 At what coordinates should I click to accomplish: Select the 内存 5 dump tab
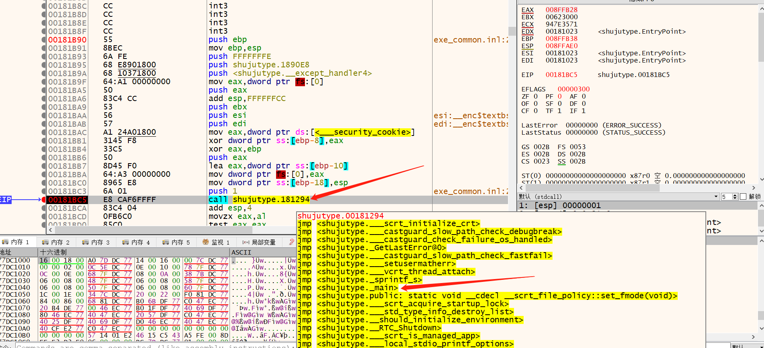pos(177,242)
